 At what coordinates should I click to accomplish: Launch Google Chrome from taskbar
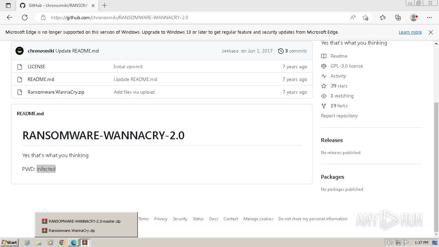coord(62,243)
